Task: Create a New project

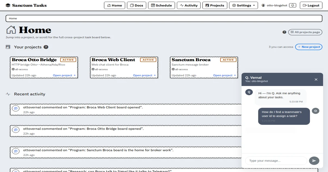Action: point(309,47)
